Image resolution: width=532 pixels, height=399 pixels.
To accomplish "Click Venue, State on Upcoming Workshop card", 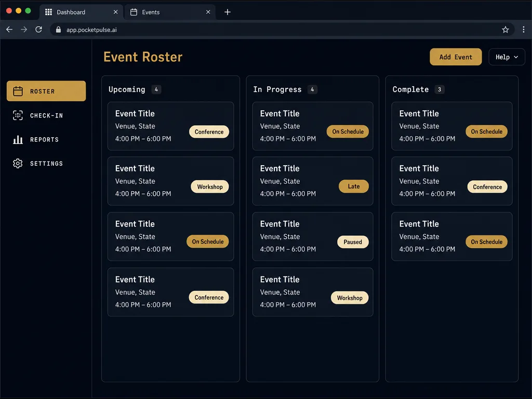I will (135, 181).
